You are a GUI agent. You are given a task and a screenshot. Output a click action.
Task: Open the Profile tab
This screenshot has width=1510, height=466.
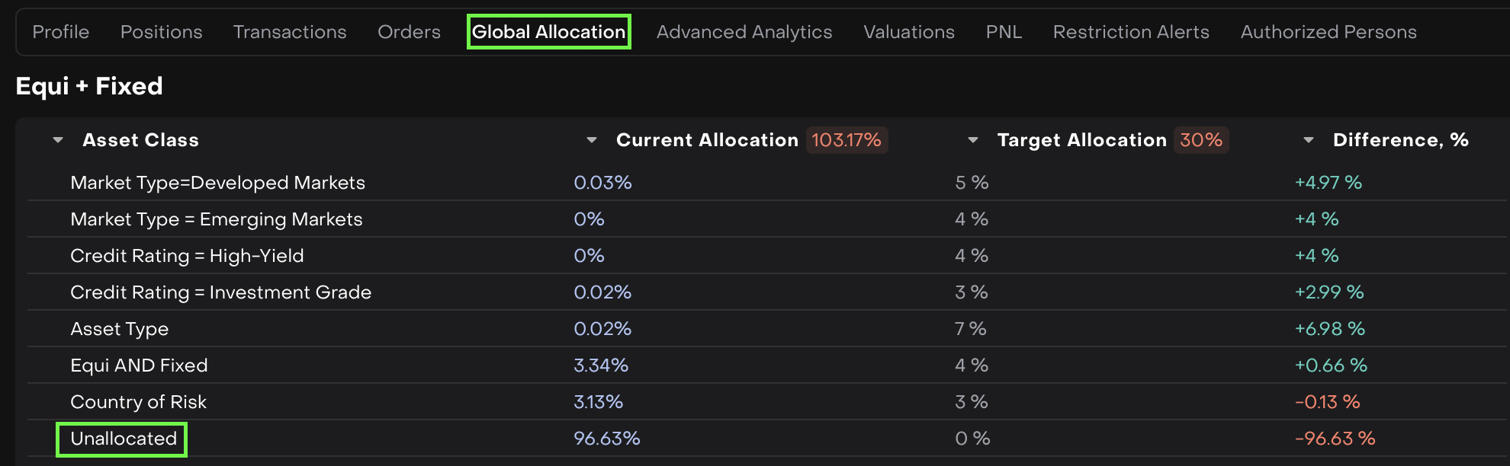tap(61, 32)
